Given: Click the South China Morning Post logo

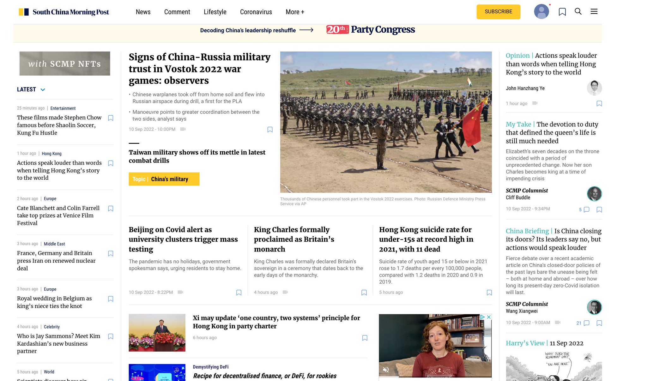Looking at the screenshot, I should coord(64,12).
